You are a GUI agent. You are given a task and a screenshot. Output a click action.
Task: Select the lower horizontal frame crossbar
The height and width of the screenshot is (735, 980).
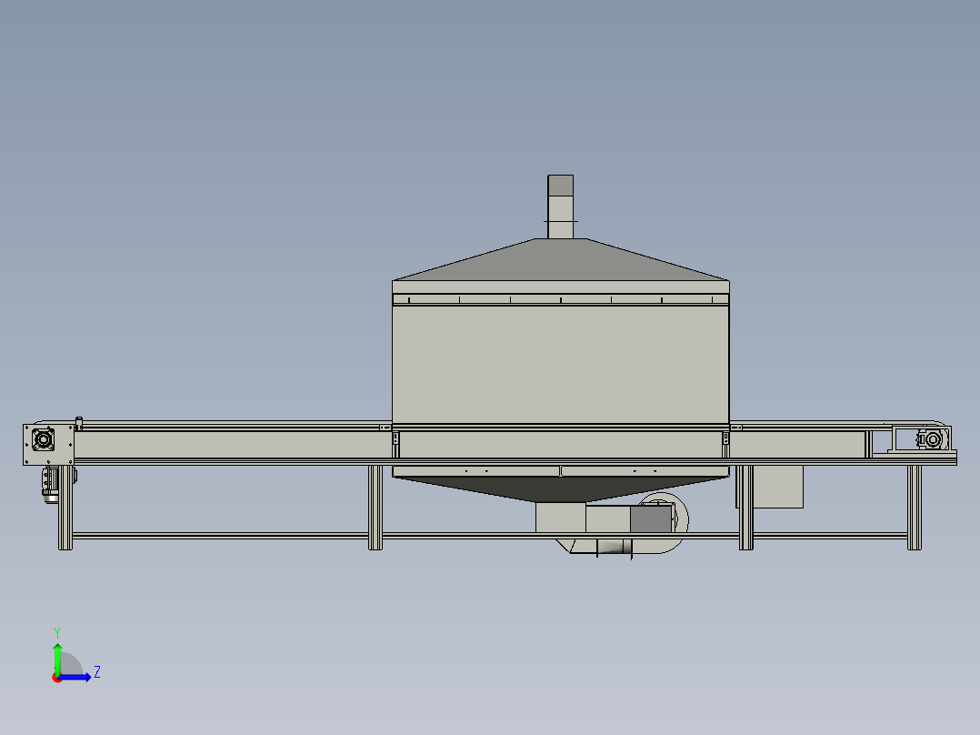(x=490, y=536)
